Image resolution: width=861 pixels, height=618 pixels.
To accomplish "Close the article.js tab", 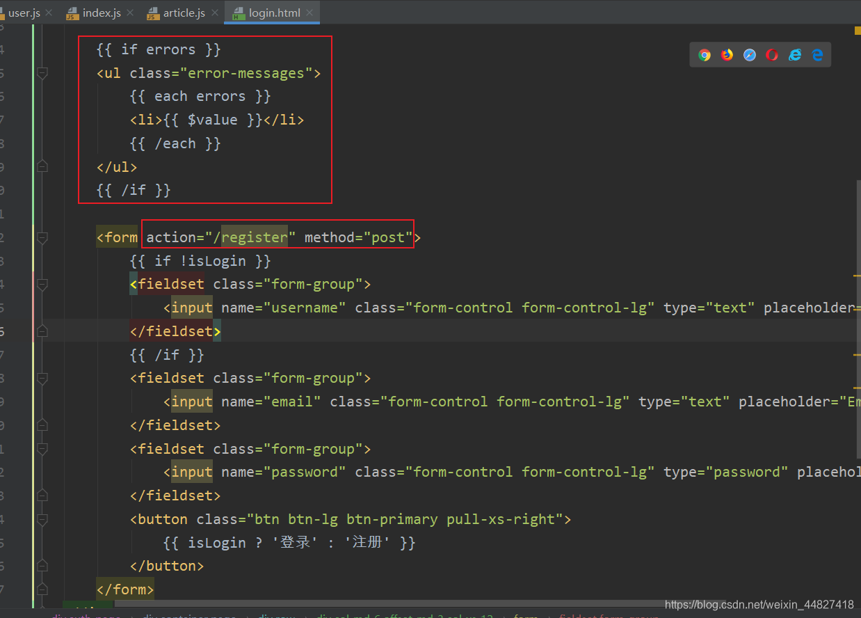I will (x=214, y=13).
